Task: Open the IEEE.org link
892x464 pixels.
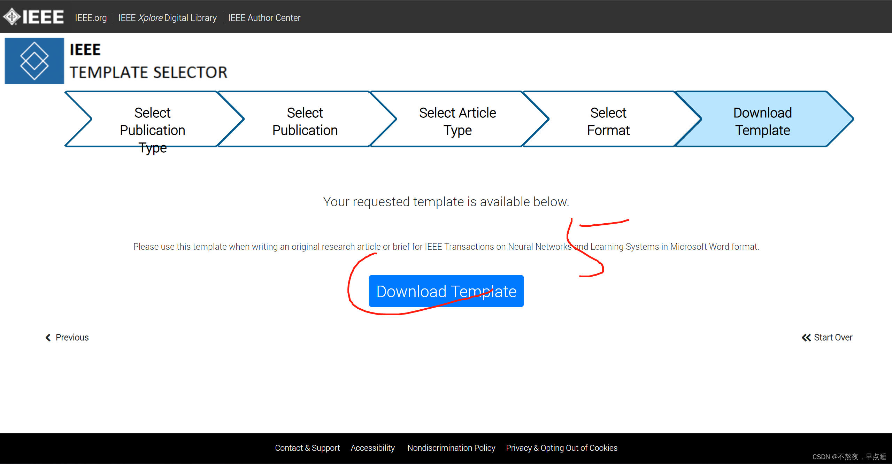Action: (91, 18)
